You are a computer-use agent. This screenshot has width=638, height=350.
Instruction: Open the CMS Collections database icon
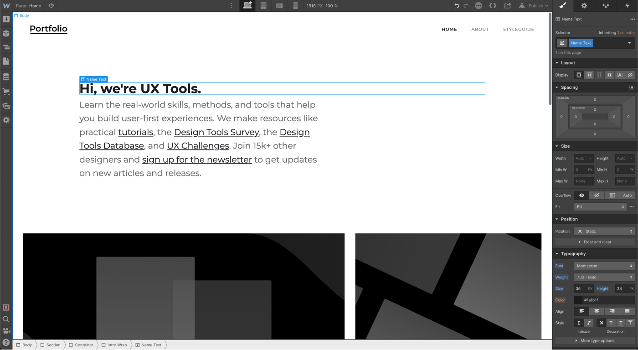click(6, 77)
